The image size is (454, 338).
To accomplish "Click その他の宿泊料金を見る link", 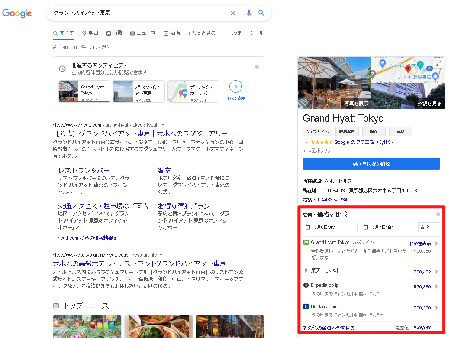I will [328, 328].
